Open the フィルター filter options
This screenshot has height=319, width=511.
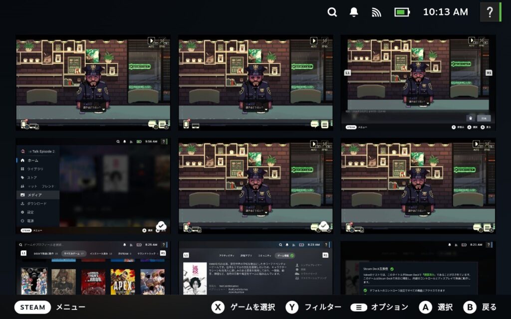click(x=323, y=307)
